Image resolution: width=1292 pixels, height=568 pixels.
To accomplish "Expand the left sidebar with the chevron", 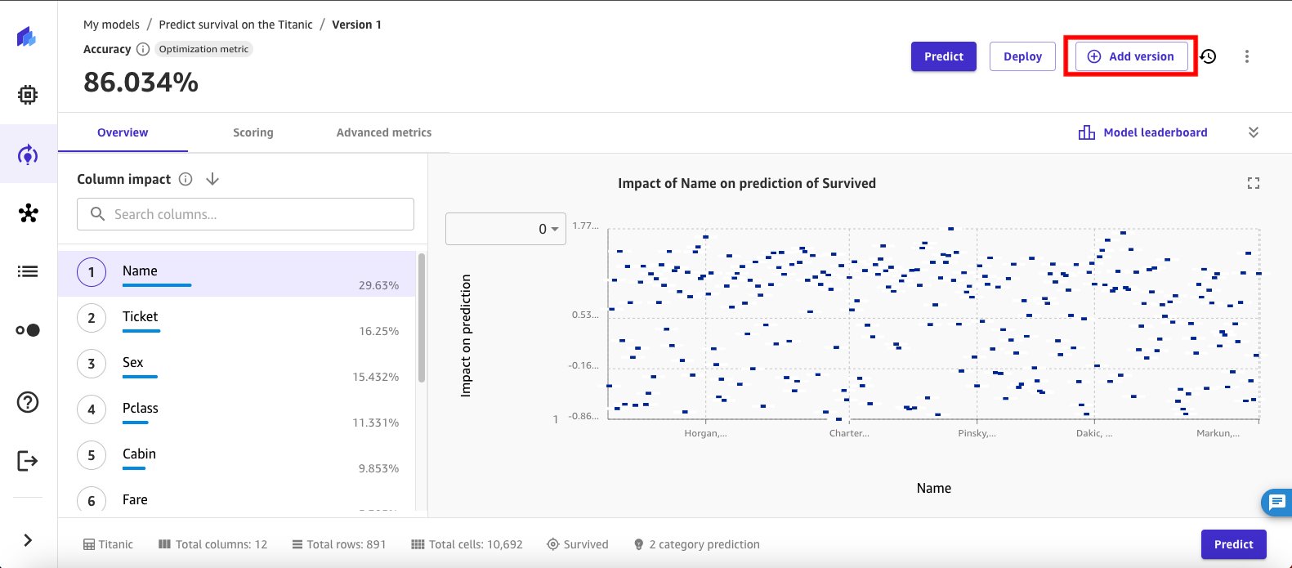I will point(28,540).
